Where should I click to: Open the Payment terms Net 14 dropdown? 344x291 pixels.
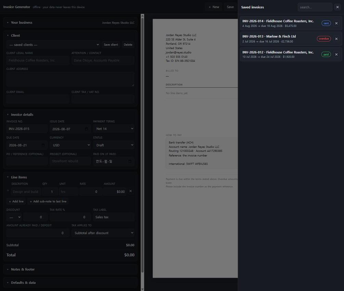(x=114, y=129)
